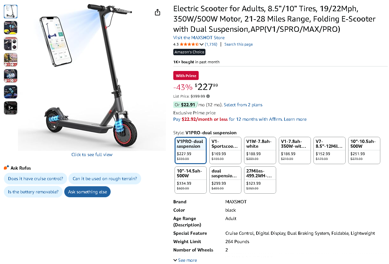Choose the V1W-7.8ah-white style option

click(x=260, y=150)
